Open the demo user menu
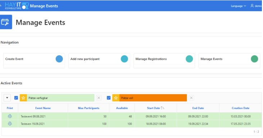Image resolution: width=263 pixels, height=138 pixels. [256, 6]
